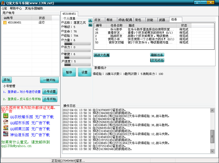Click the 描述 column header
219x163 pixels.
click(x=151, y=25)
